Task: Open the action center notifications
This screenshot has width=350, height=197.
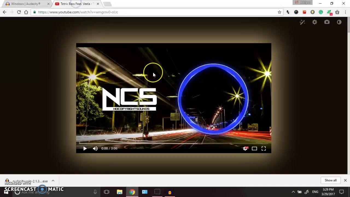Action: point(342,192)
